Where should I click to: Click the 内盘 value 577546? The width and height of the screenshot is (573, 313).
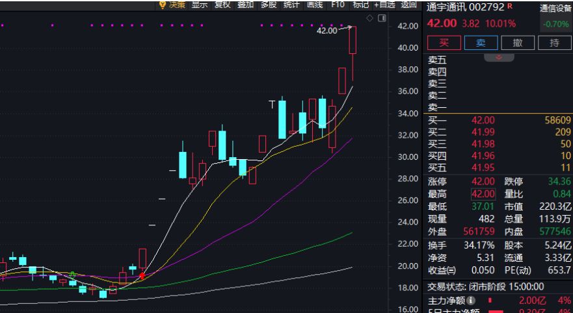click(555, 231)
